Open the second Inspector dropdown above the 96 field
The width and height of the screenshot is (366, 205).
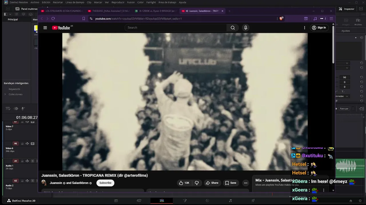[x=343, y=68]
